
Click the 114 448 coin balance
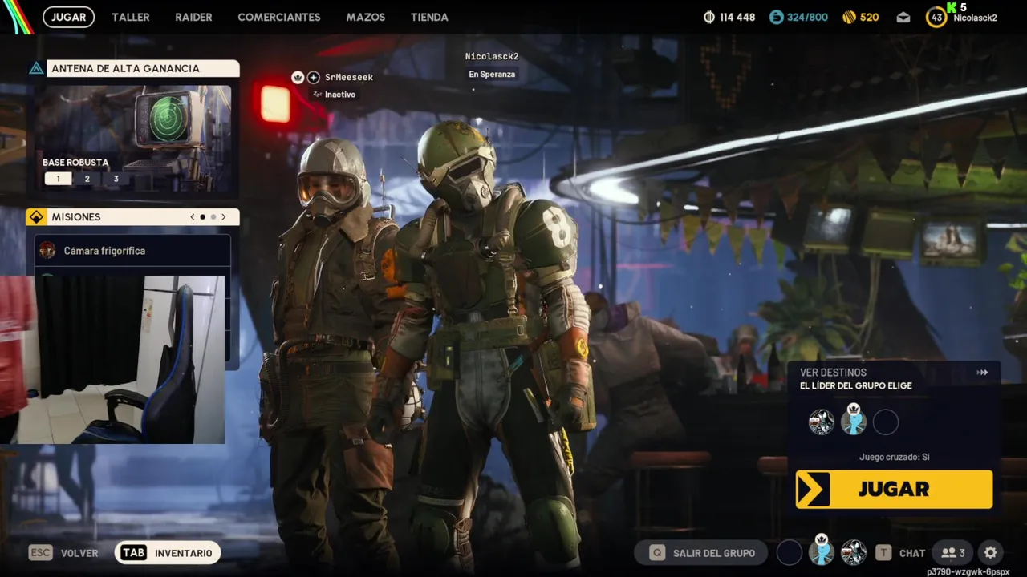click(737, 17)
